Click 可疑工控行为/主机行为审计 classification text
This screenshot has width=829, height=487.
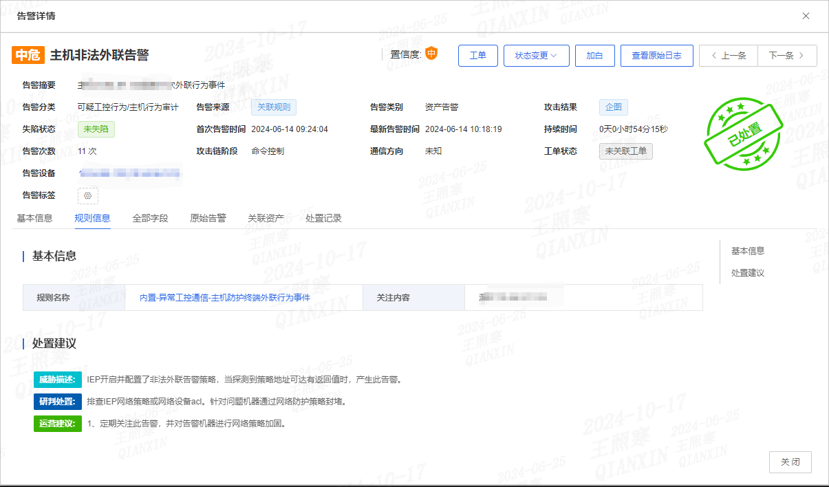(x=128, y=107)
